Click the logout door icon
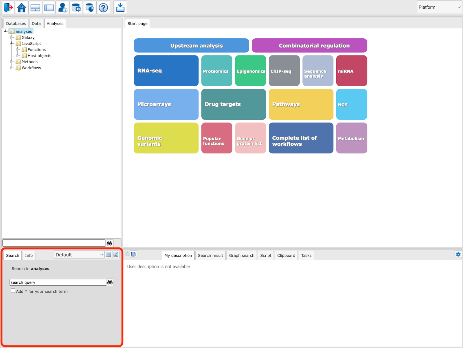The height and width of the screenshot is (348, 463). [8, 8]
